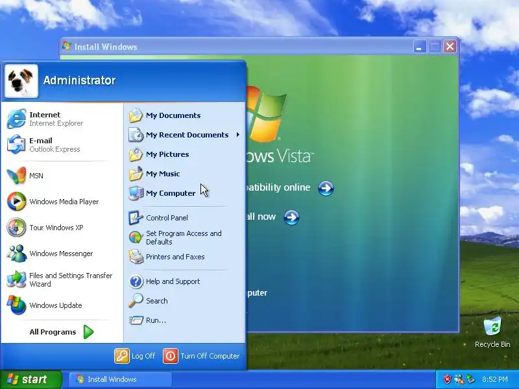Open the My Pictures folder icon
Image resolution: width=519 pixels, height=389 pixels.
[136, 154]
